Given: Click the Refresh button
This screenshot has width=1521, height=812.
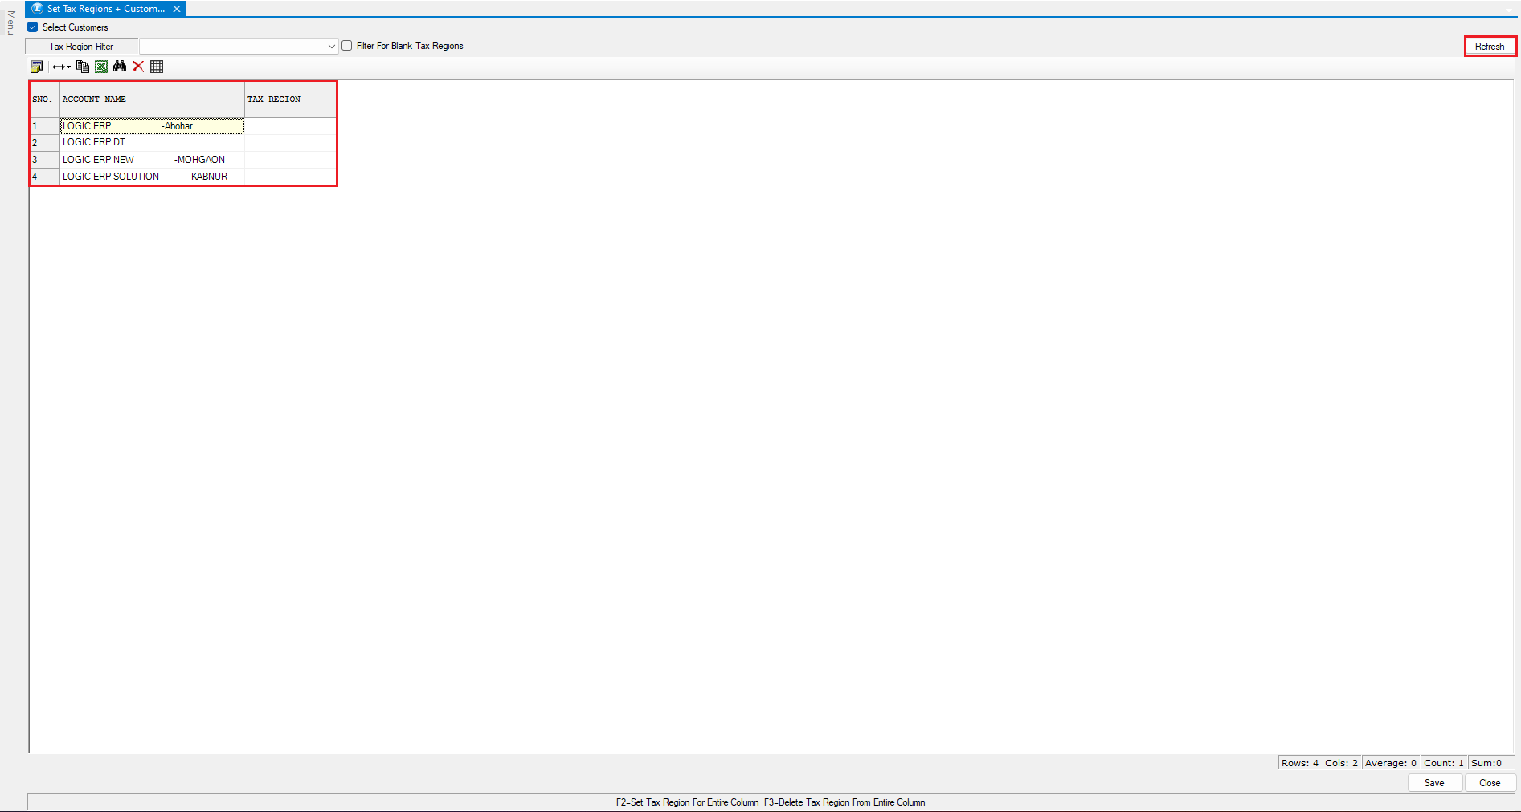Looking at the screenshot, I should [x=1489, y=47].
